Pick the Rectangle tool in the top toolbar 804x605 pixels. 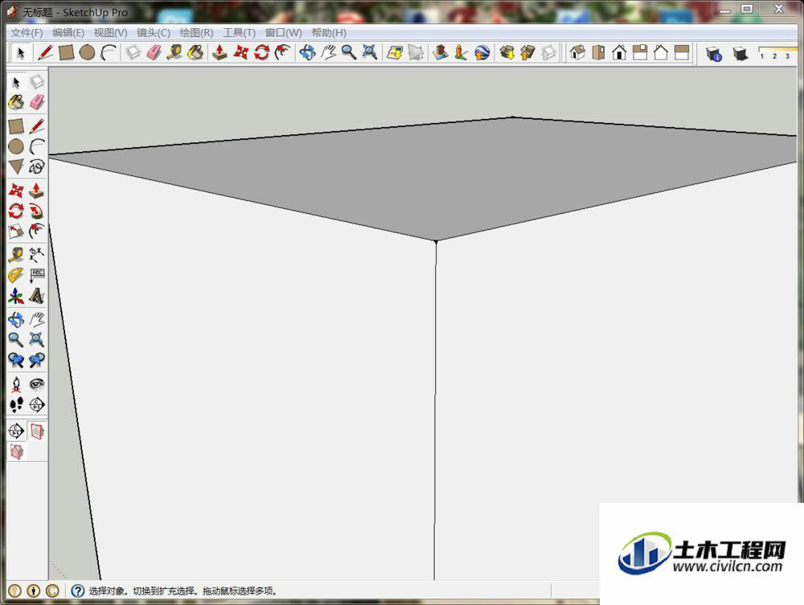pyautogui.click(x=66, y=52)
